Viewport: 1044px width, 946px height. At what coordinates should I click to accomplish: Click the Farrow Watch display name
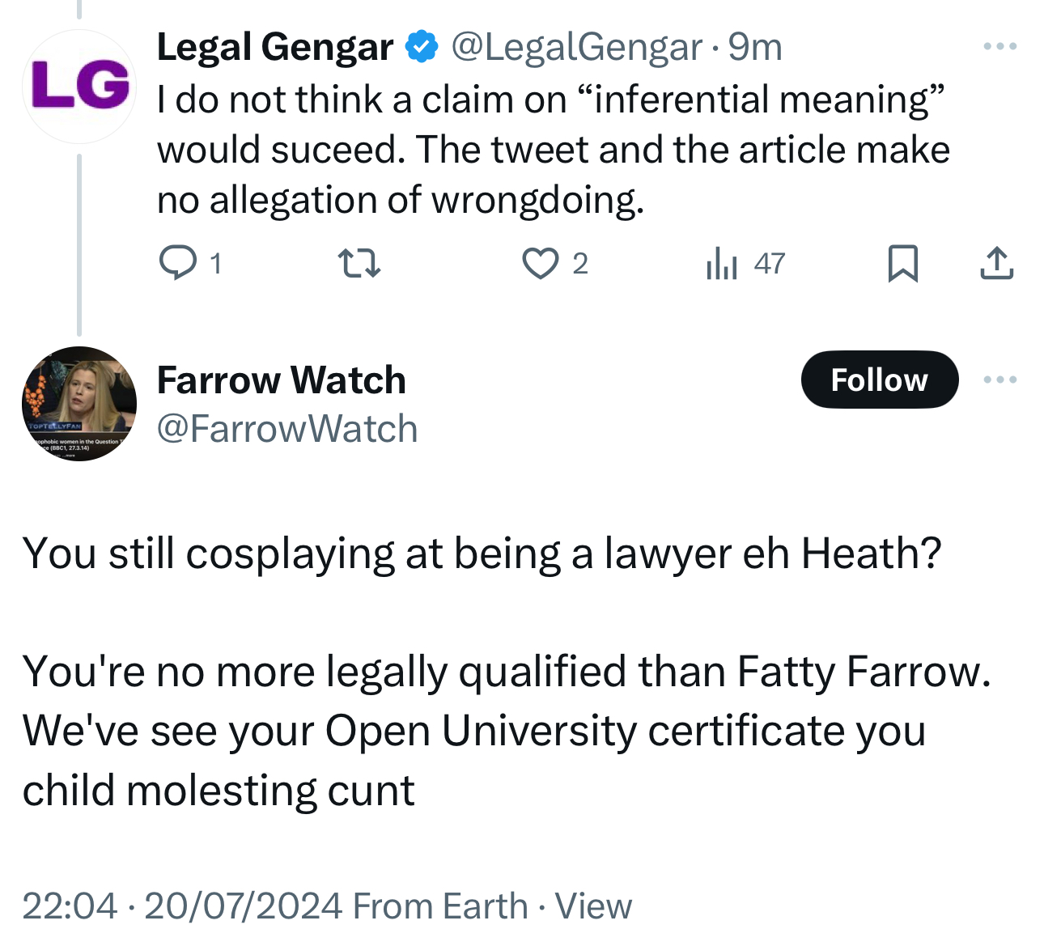coord(281,380)
